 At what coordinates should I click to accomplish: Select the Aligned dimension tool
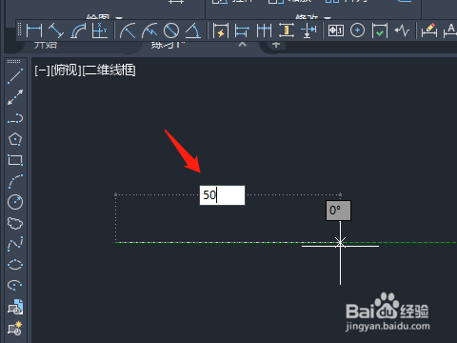[x=56, y=30]
